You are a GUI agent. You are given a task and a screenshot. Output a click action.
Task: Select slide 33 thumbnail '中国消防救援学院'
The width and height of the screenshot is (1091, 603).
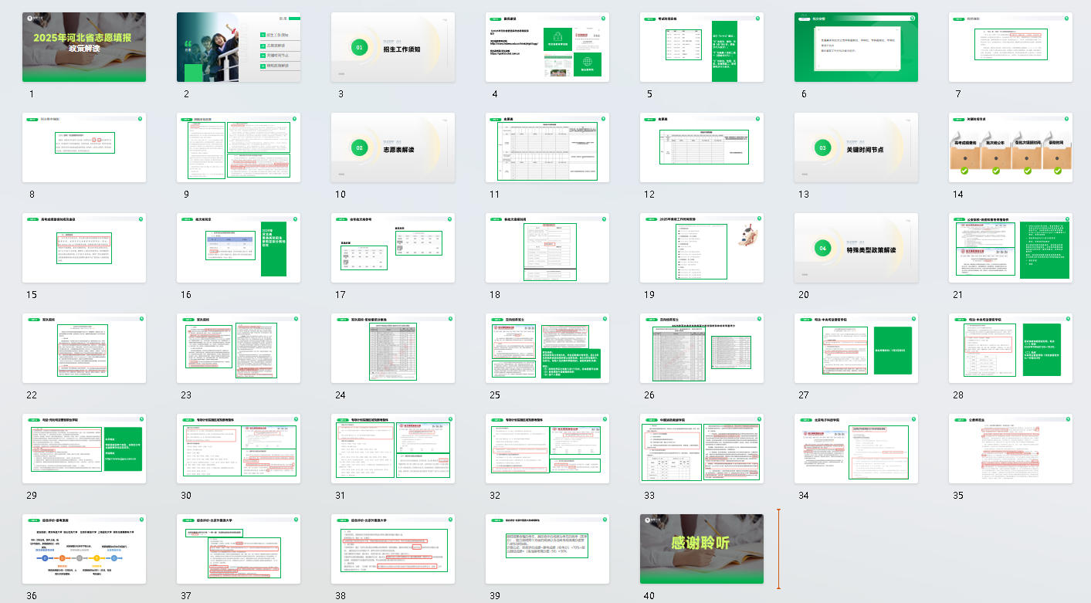point(701,449)
